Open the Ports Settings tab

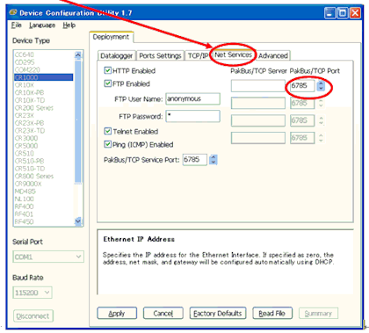(160, 55)
